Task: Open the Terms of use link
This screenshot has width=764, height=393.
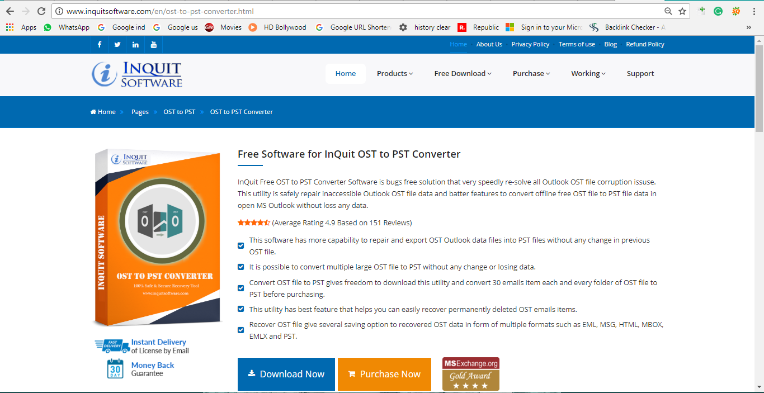Action: click(577, 44)
